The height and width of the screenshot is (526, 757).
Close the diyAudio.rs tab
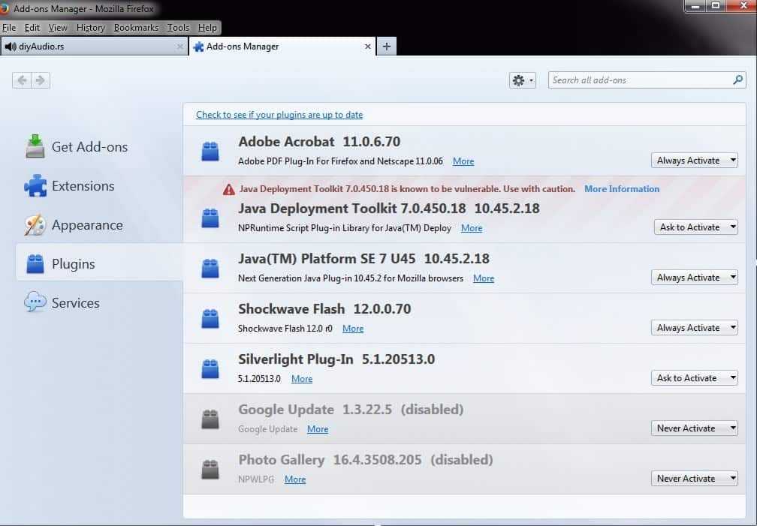[179, 47]
